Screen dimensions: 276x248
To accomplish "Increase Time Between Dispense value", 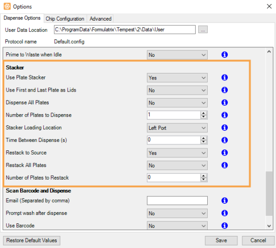I will tap(204, 138).
